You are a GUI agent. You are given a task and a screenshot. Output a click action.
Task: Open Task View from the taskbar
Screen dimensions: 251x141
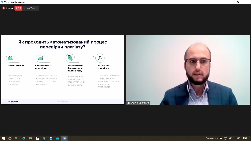click(17, 138)
